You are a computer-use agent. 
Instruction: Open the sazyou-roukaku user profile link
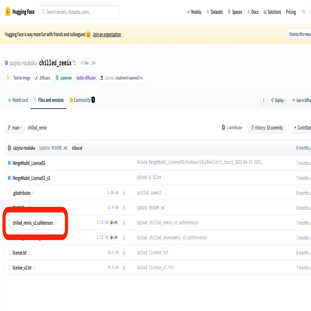pos(23,63)
